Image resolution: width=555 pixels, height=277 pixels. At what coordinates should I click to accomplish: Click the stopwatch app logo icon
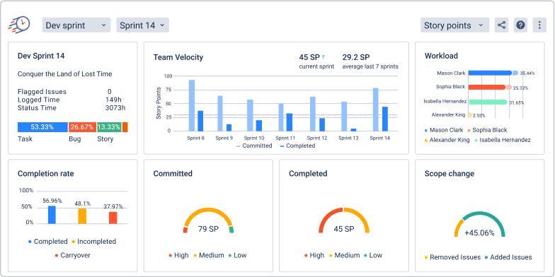18,25
